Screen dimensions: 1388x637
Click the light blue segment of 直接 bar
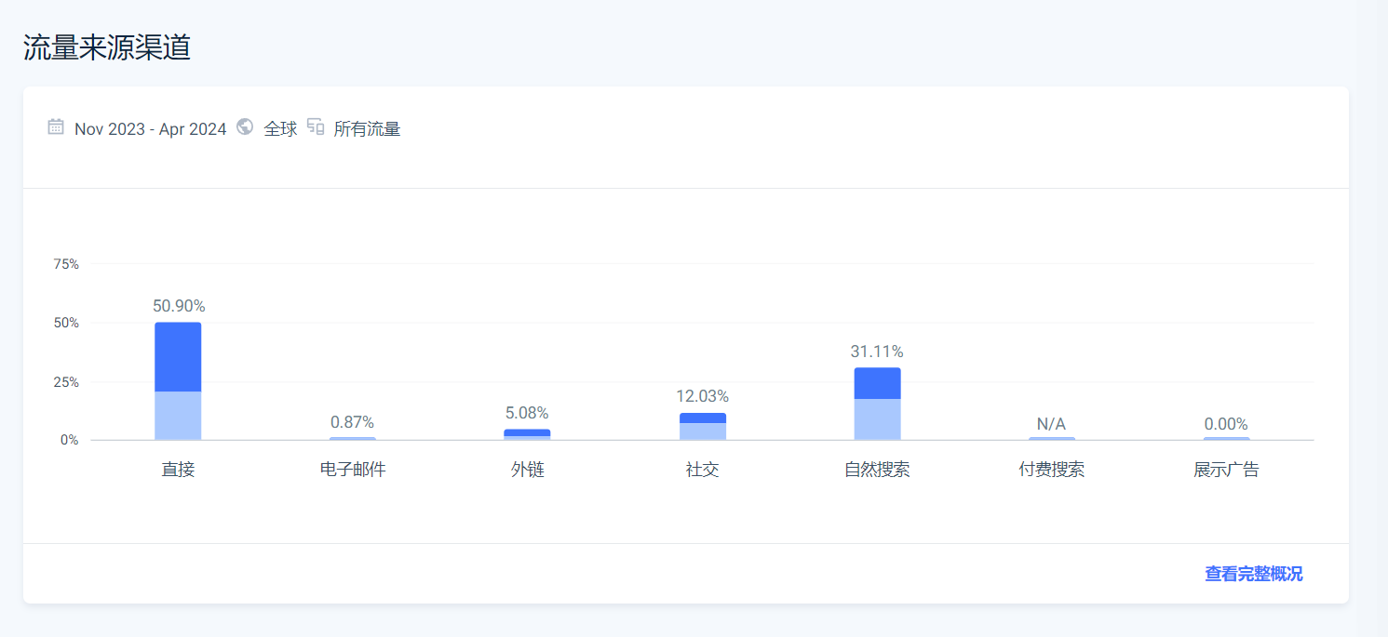point(178,416)
